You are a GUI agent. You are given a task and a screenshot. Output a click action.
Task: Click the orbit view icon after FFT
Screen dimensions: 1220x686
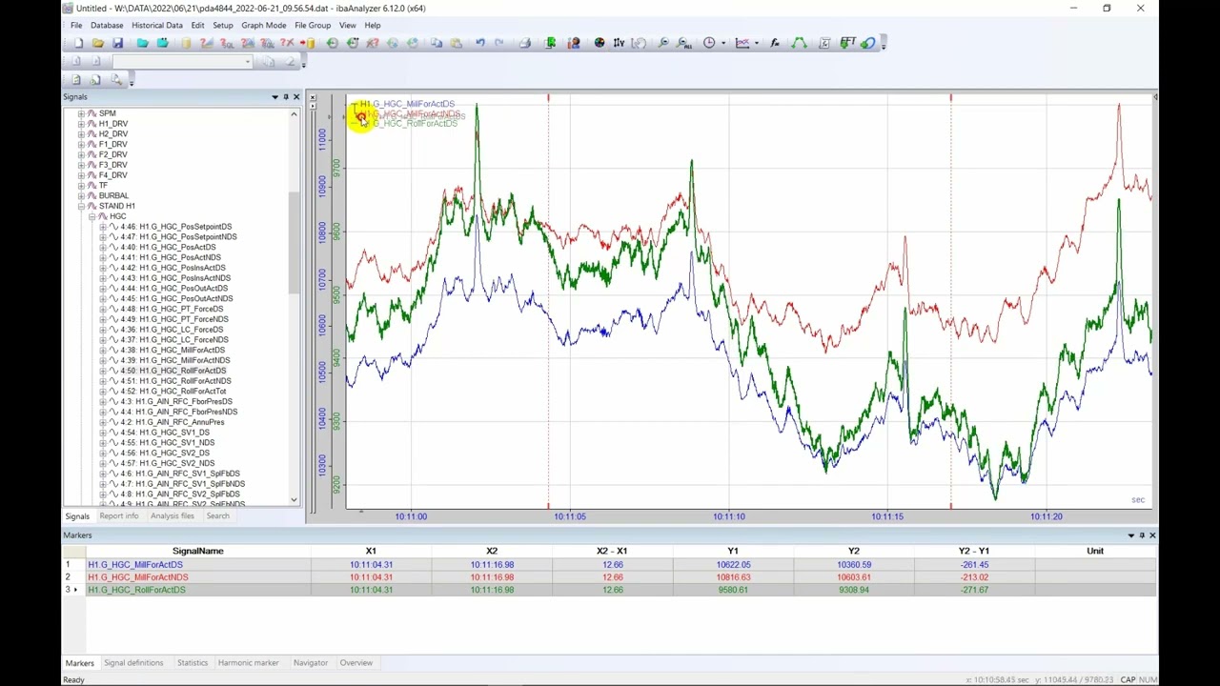point(867,43)
